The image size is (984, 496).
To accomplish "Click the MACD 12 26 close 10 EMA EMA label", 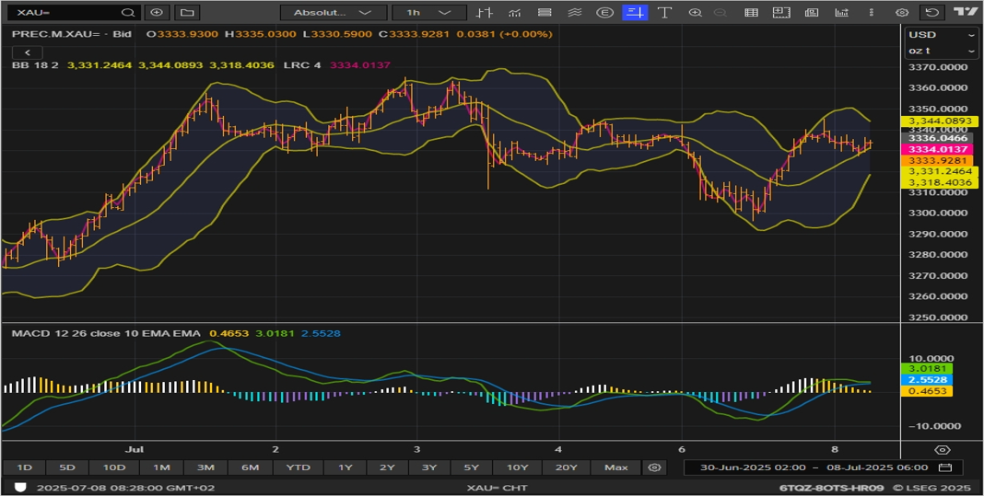I will 106,333.
